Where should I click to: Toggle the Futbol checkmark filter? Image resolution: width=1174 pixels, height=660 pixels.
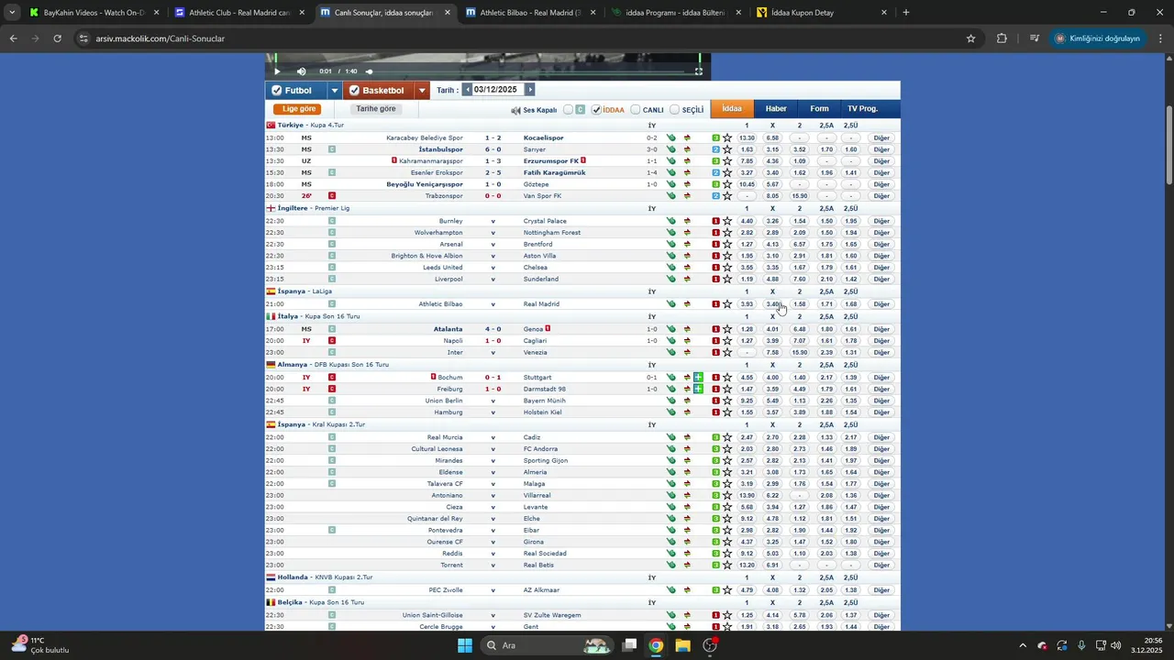click(x=276, y=91)
